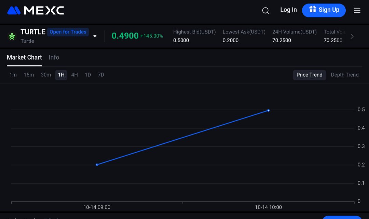369x219 pixels.
Task: Click the +145.00% change value
Action: click(x=152, y=36)
